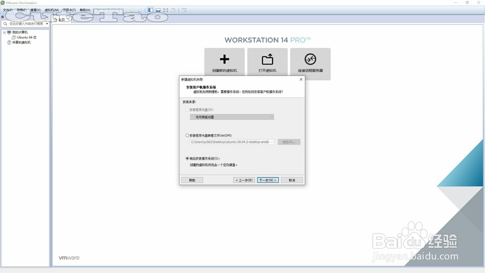The image size is (485, 273).
Task: Click the full screen mode toolbar icon
Action: pos(166,10)
